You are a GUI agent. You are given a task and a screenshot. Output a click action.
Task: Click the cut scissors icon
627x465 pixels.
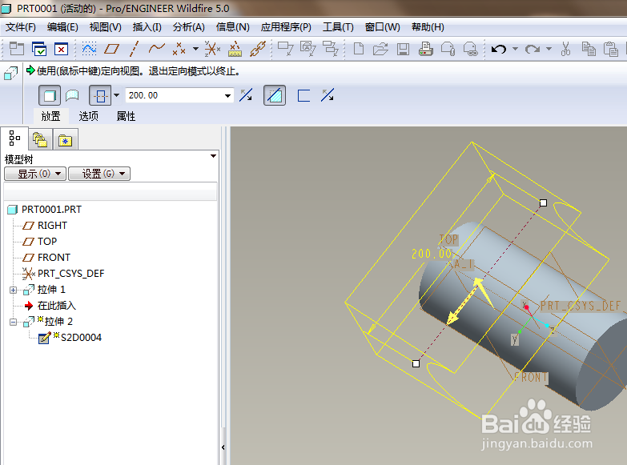point(565,49)
